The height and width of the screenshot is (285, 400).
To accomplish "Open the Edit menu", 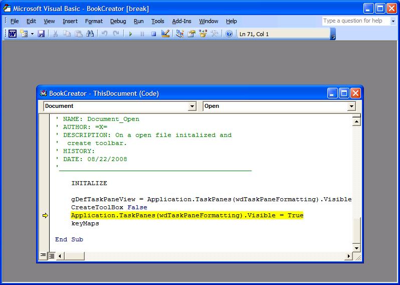I will tap(32, 21).
